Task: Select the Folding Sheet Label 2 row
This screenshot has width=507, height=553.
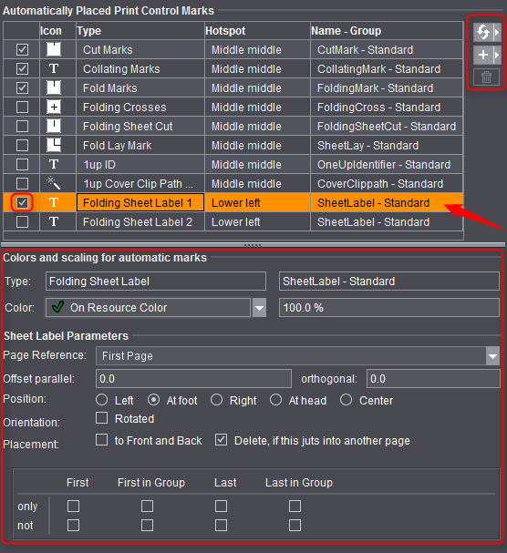Action: [x=233, y=221]
